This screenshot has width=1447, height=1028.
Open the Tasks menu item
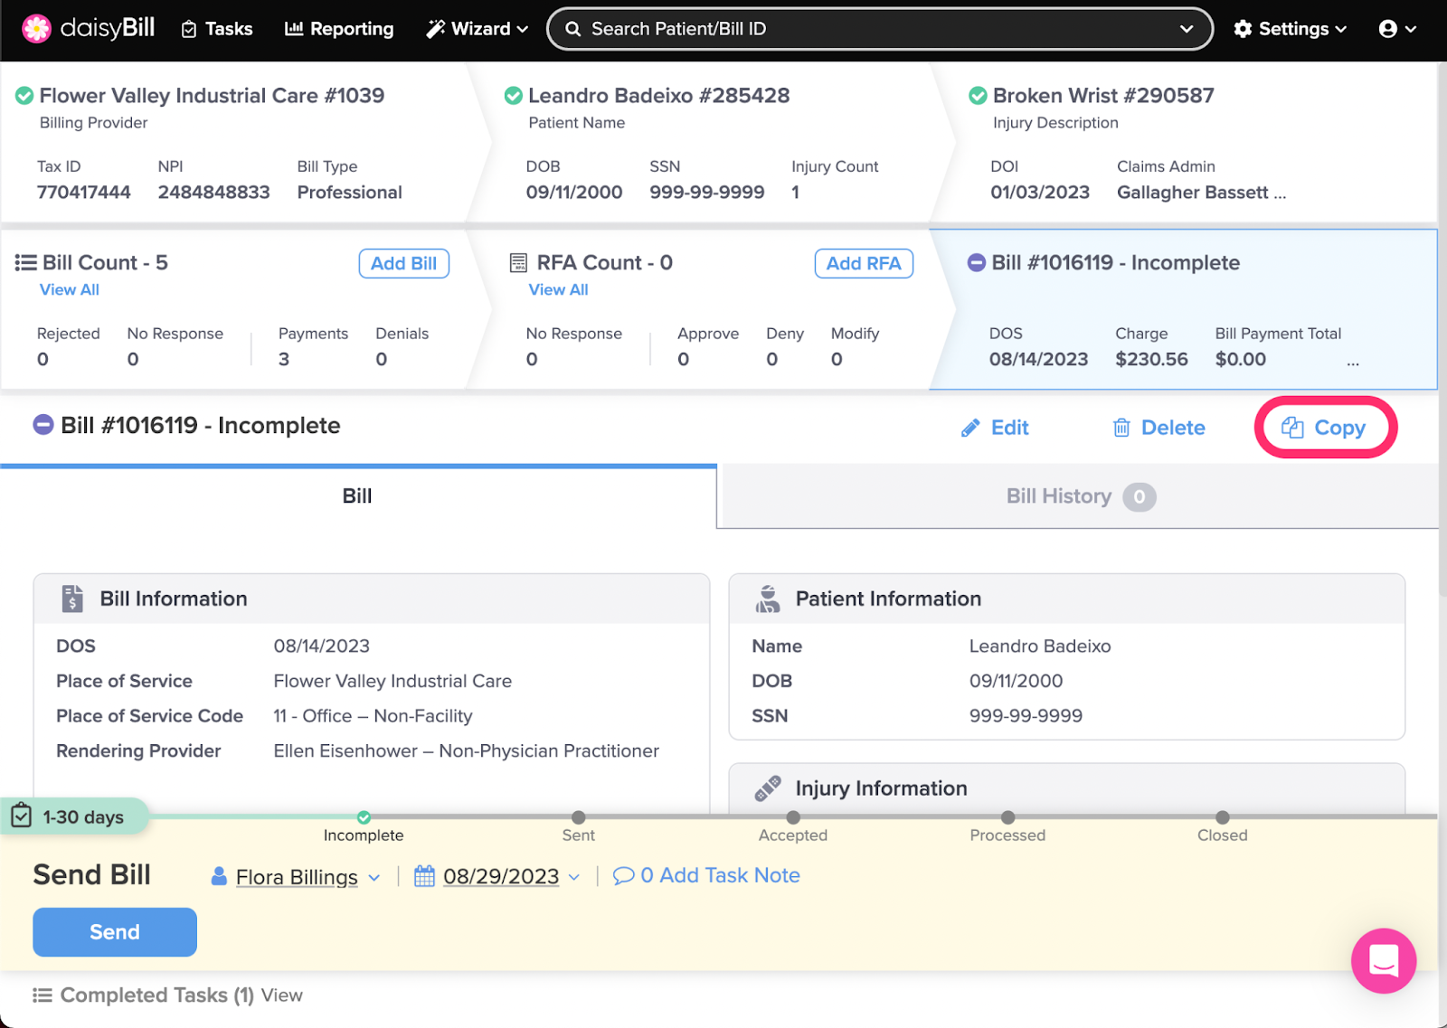pyautogui.click(x=217, y=29)
